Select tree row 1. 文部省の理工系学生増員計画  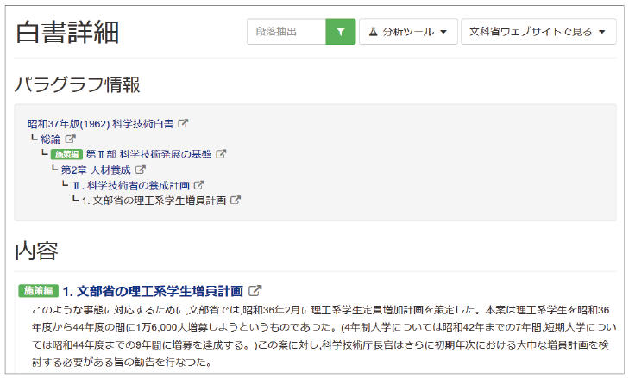pos(154,201)
